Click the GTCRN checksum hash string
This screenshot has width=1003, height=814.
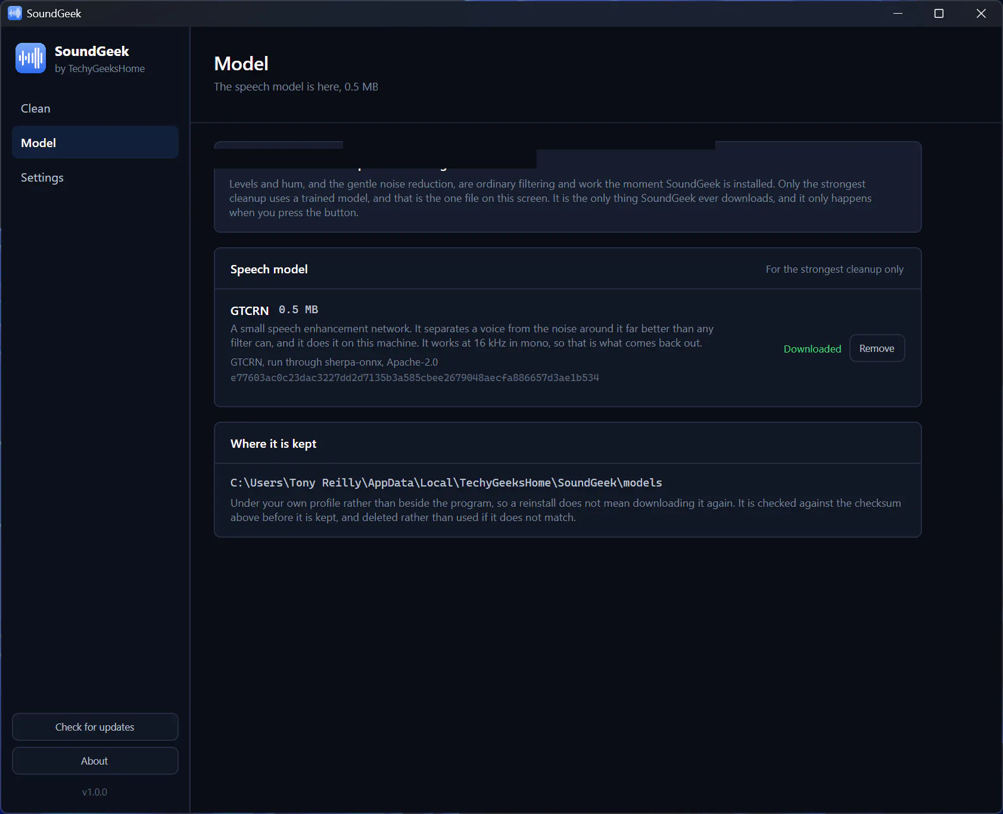point(415,378)
